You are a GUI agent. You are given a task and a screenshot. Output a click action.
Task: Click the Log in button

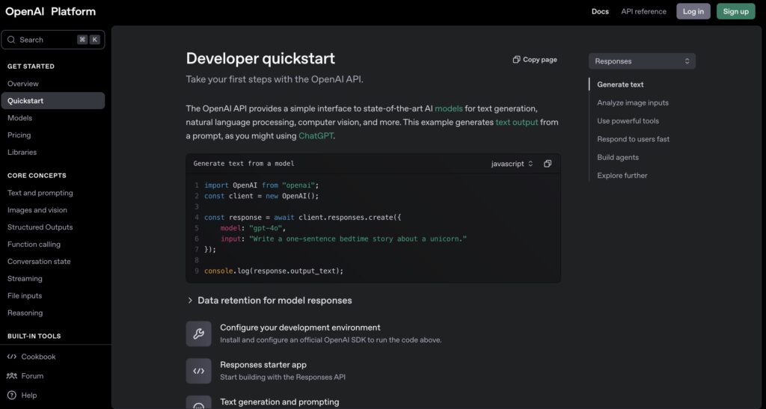click(693, 12)
